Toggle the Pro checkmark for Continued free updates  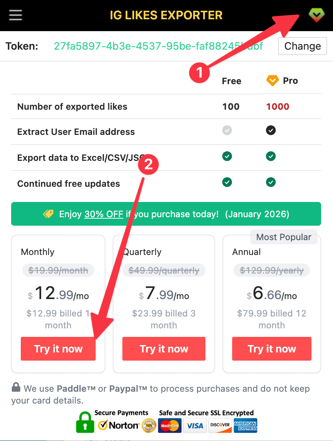(271, 182)
